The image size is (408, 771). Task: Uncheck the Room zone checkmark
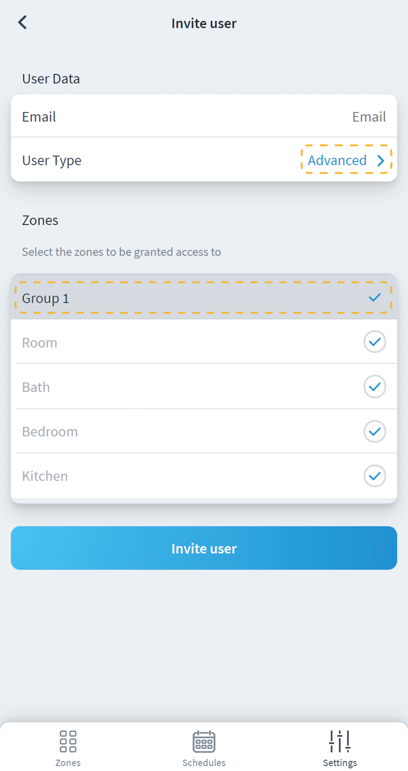(375, 342)
